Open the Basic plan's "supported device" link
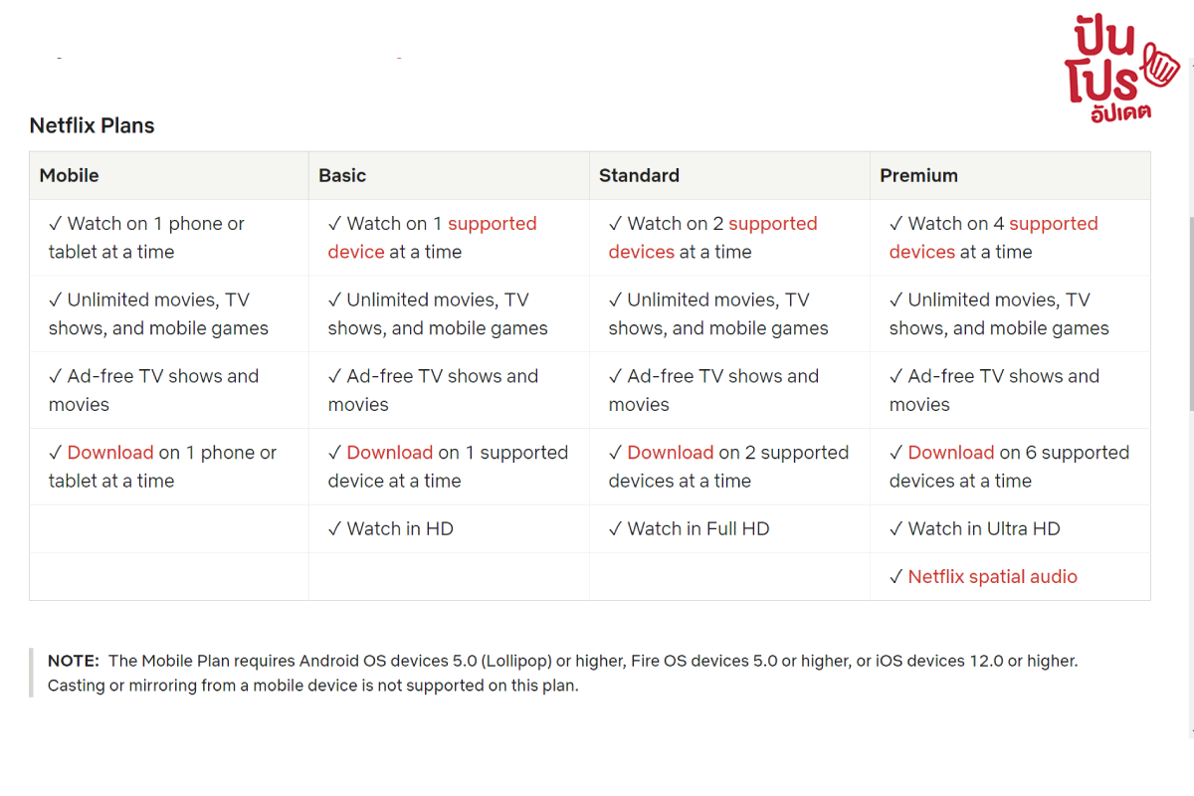 [x=432, y=238]
